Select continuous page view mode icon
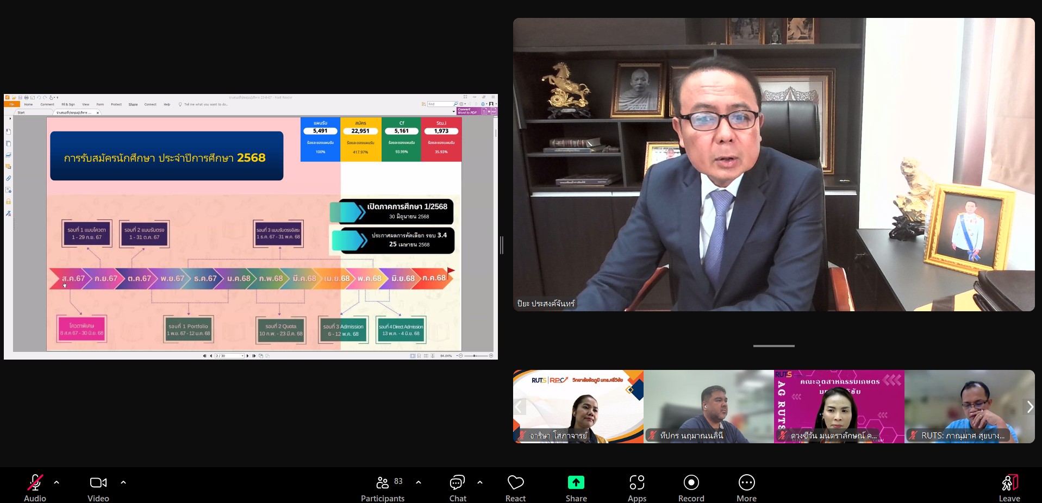The height and width of the screenshot is (503, 1042). (x=419, y=356)
